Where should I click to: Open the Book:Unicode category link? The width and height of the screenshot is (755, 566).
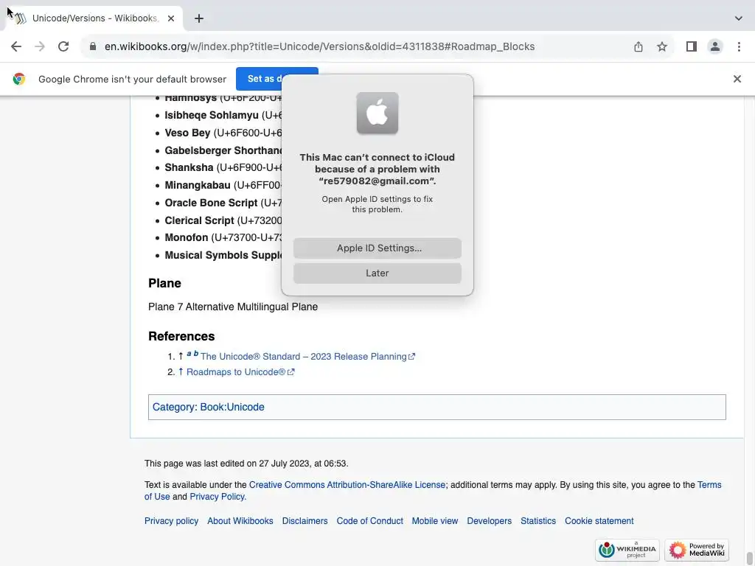pyautogui.click(x=232, y=407)
